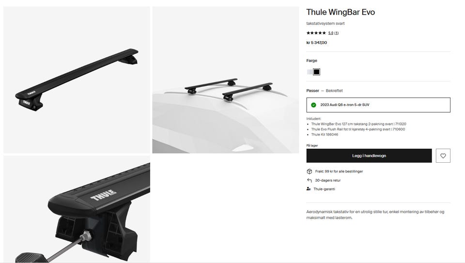Open the 2023 Audi Q8 e-tron vehicle selector
Image resolution: width=465 pixels, height=263 pixels.
tap(378, 105)
